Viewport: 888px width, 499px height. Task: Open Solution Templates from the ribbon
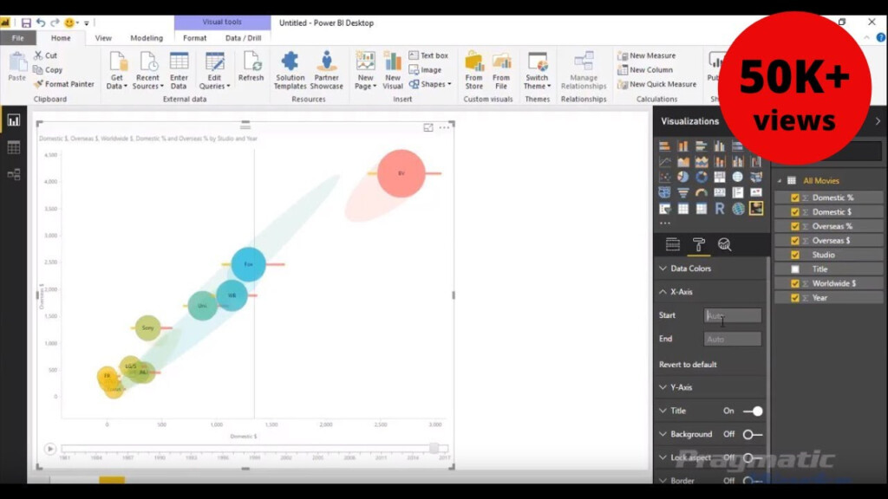coord(291,69)
